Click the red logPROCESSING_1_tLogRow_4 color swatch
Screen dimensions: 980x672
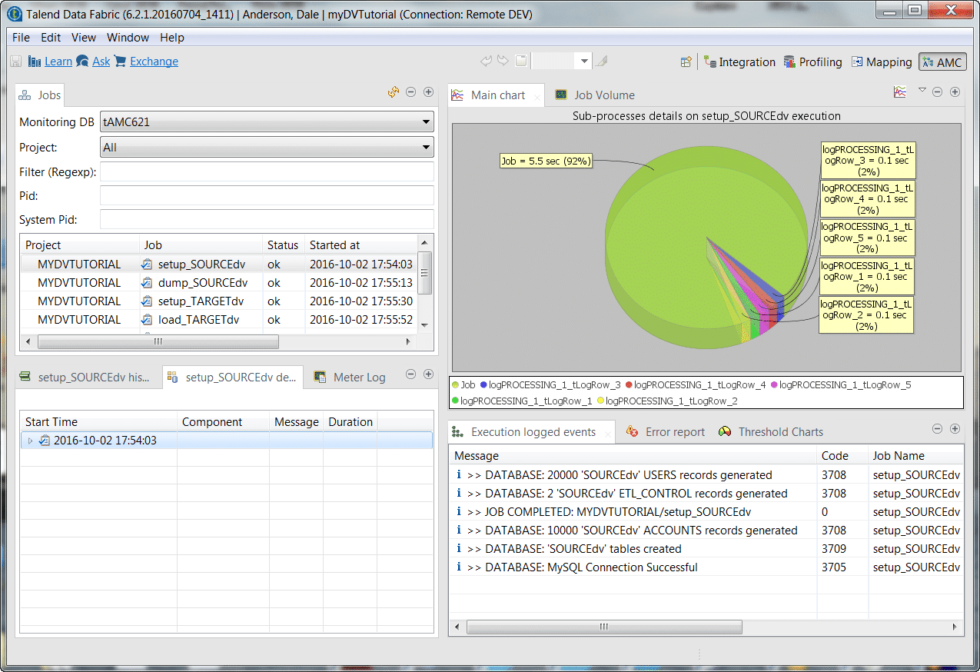(x=630, y=385)
